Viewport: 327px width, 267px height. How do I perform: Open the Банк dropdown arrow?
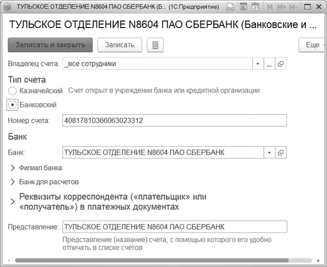[x=269, y=152]
